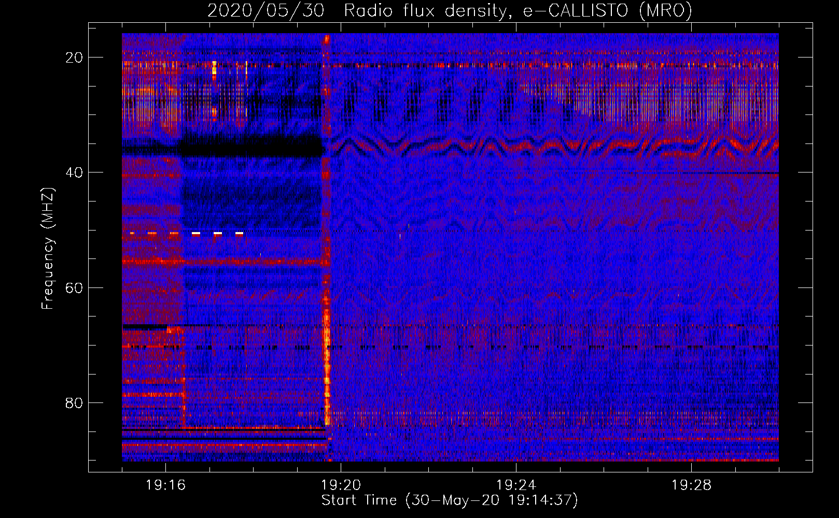Click the "19:16" time tick label

[166, 485]
